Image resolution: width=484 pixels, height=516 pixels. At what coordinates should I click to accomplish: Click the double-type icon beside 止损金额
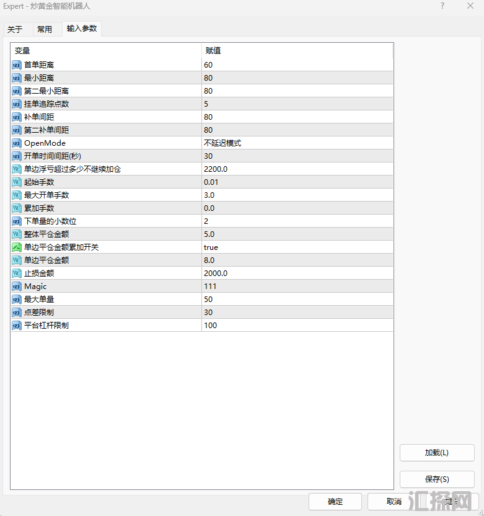[17, 273]
